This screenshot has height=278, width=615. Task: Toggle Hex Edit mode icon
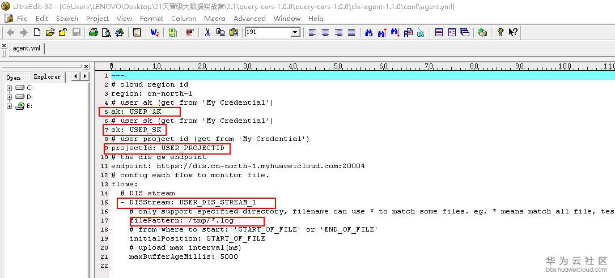[172, 32]
